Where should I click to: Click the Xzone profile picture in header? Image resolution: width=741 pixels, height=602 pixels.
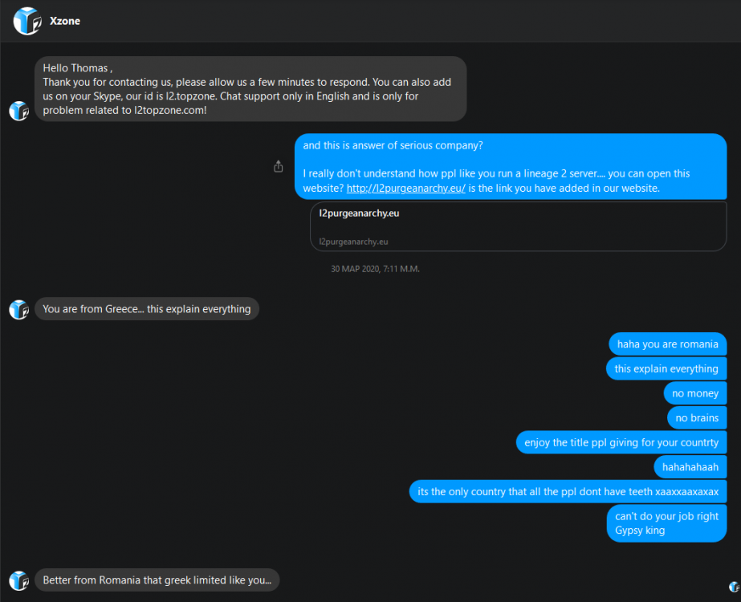26,21
